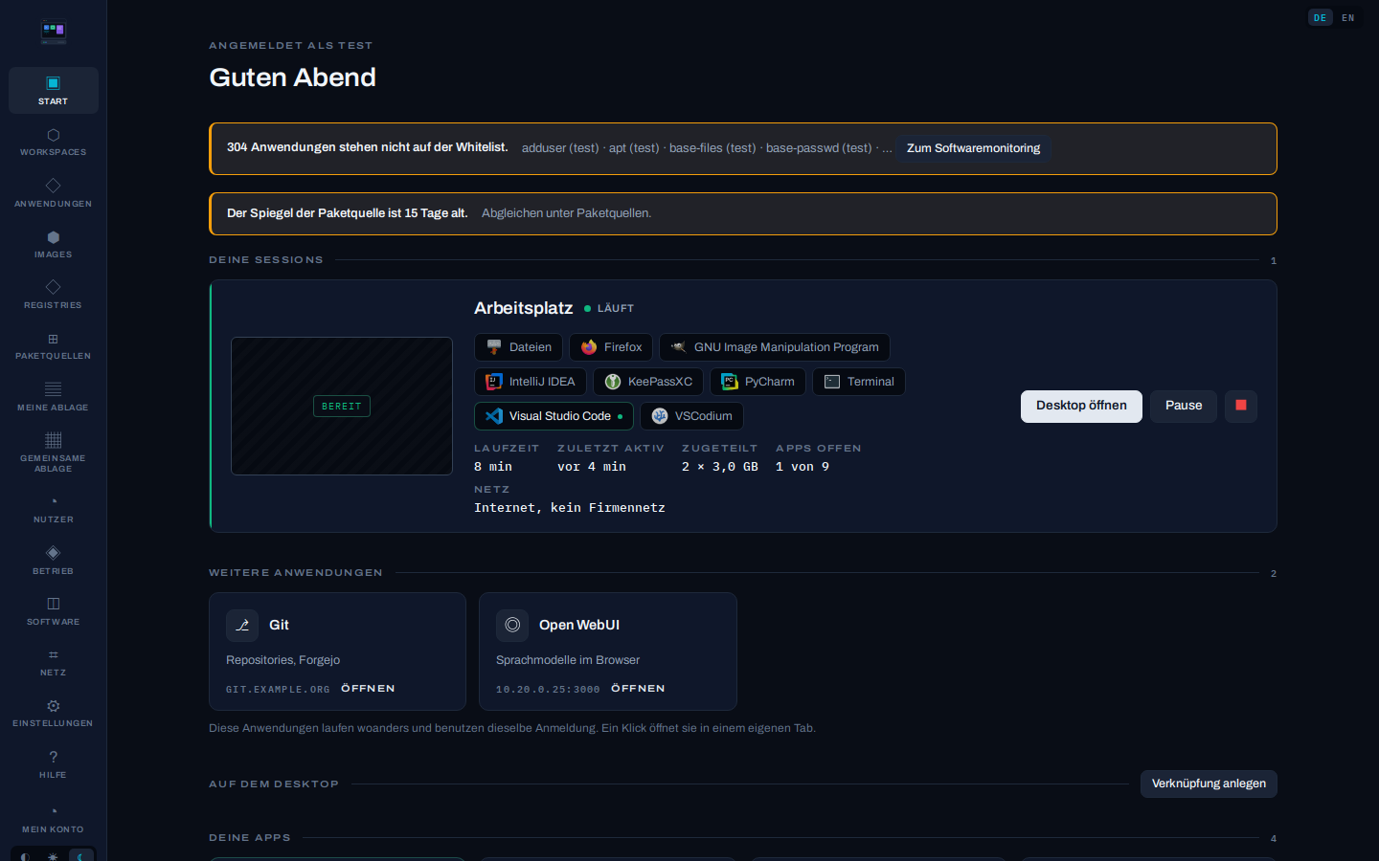Open Netz in the sidebar
This screenshot has width=1379, height=861.
54,662
